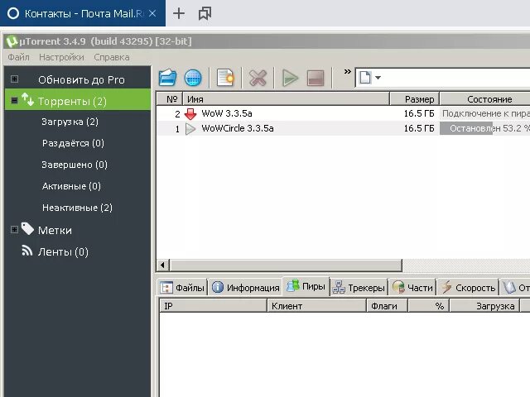
Task: Open a new browser tab with plus
Action: (179, 13)
